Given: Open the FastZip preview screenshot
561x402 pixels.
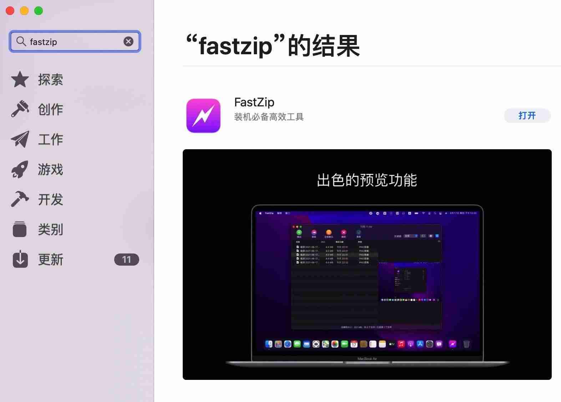Looking at the screenshot, I should pyautogui.click(x=367, y=265).
